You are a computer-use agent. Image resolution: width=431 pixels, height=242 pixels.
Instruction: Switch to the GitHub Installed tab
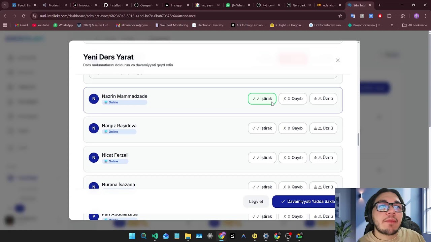[115, 5]
